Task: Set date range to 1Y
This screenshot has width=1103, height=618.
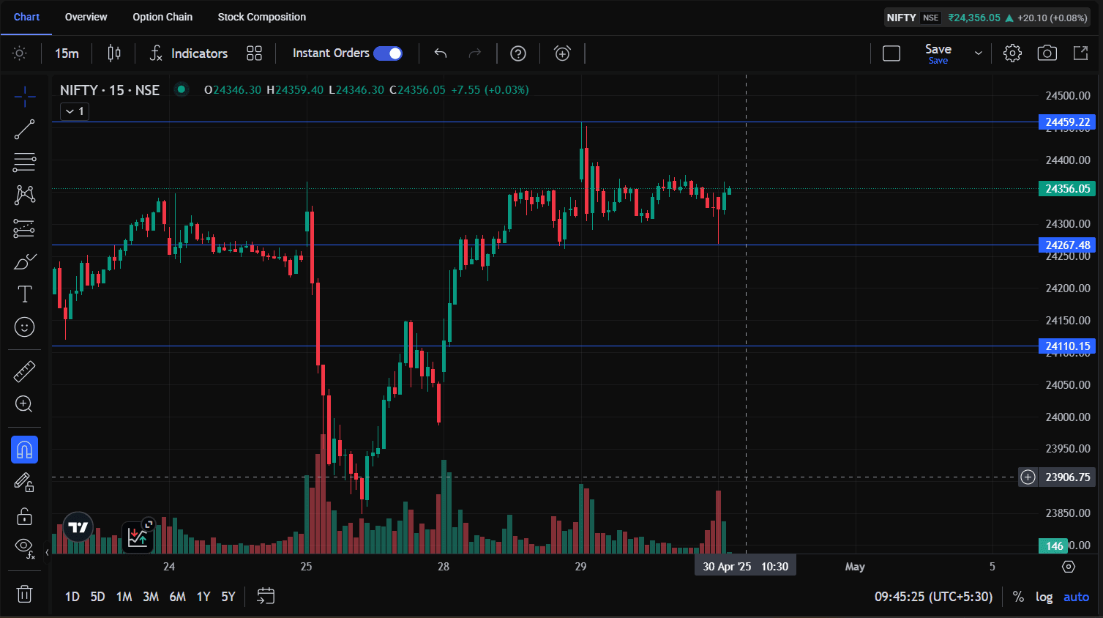Action: (203, 597)
